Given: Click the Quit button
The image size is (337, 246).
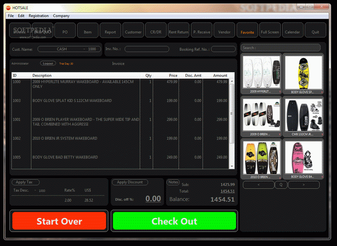Looking at the screenshot, I should coord(315,30).
